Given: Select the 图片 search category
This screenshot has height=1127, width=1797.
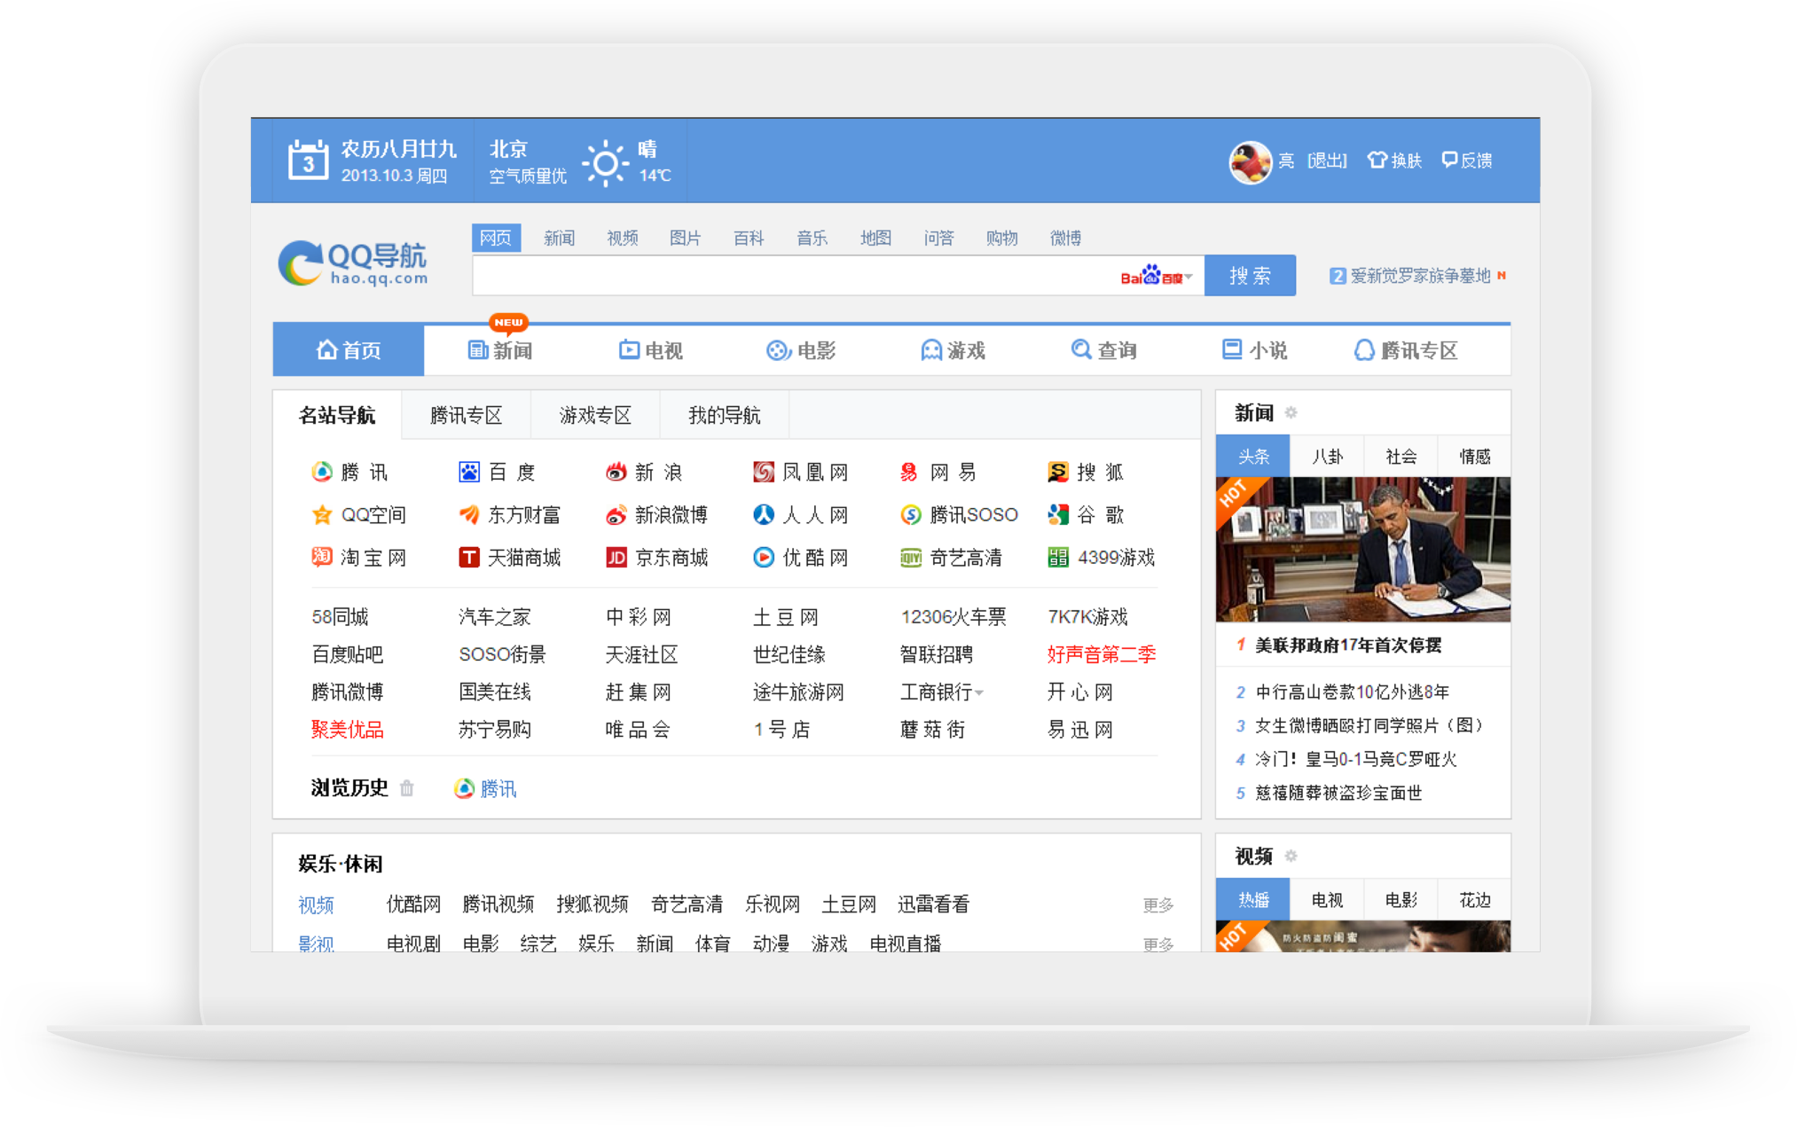Looking at the screenshot, I should 685,238.
